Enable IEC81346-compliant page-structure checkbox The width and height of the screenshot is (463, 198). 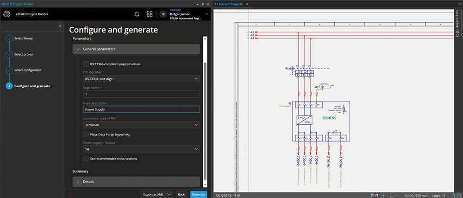tap(86, 64)
